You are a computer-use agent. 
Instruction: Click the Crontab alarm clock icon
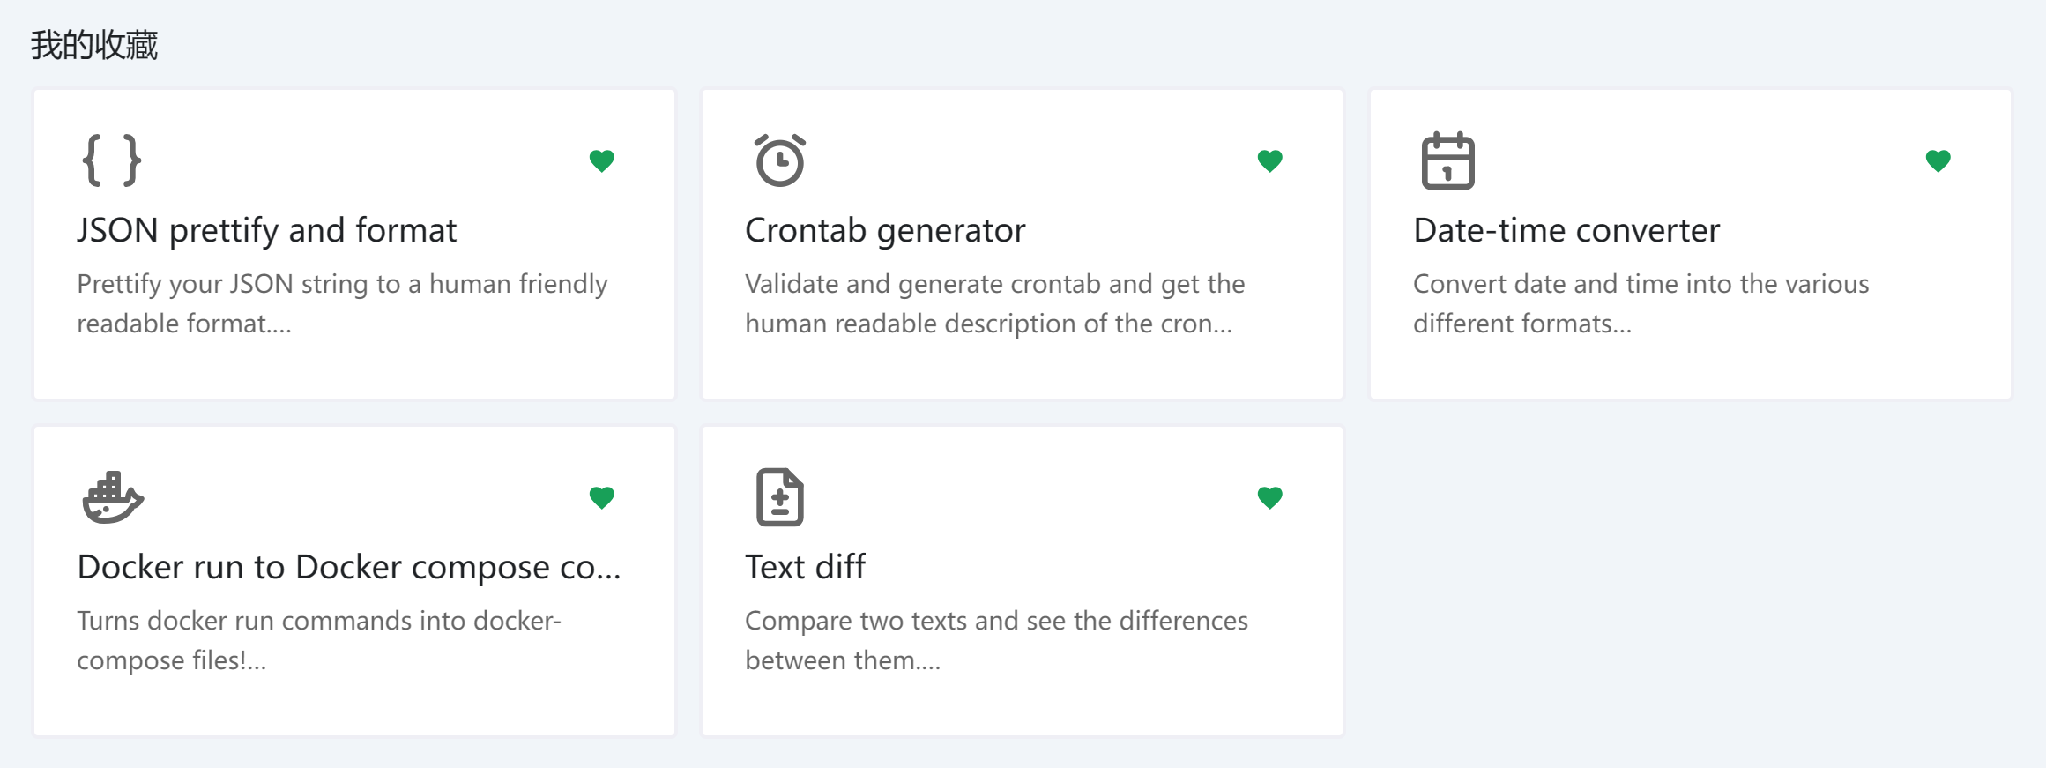click(x=780, y=160)
